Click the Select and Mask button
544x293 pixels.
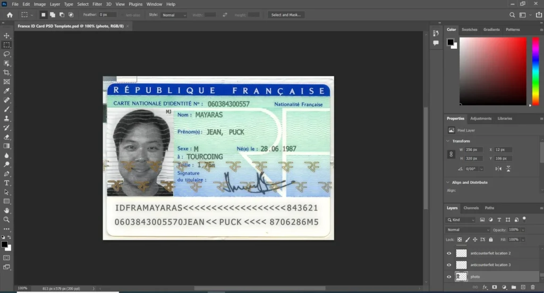pyautogui.click(x=286, y=15)
